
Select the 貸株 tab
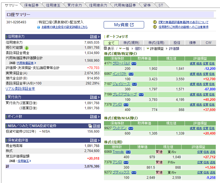coord(147,5)
